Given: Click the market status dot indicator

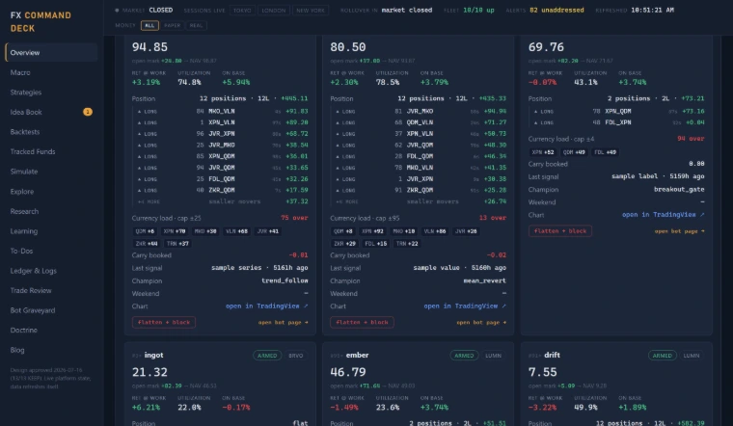Looking at the screenshot, I should [117, 10].
